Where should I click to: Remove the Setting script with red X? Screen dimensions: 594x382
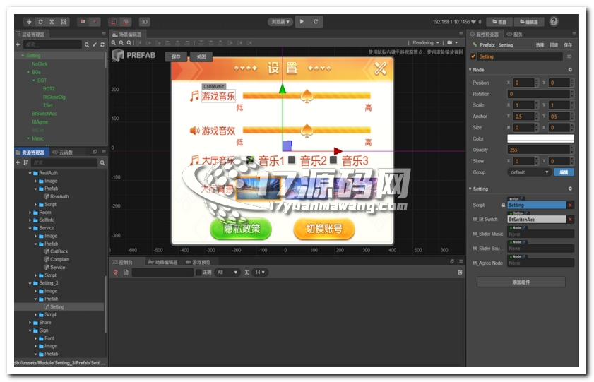[x=570, y=205]
